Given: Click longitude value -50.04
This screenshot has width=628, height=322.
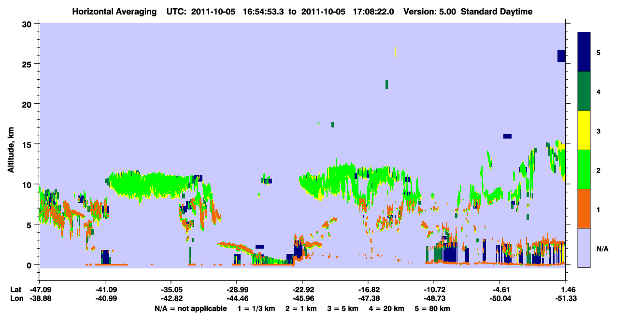Looking at the screenshot, I should 500,298.
